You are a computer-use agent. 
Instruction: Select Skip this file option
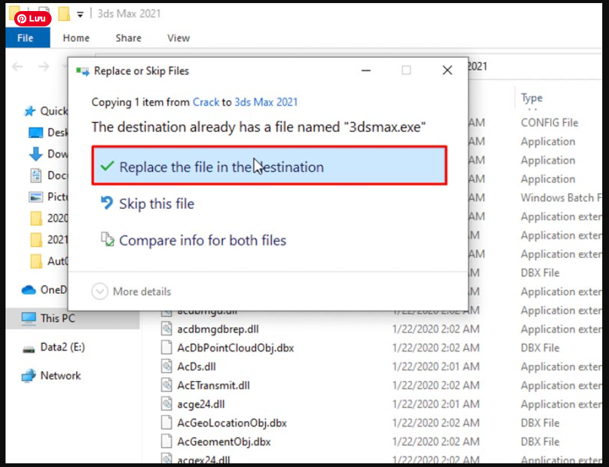pos(157,204)
